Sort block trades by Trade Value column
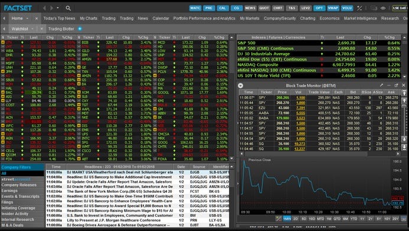The image size is (409, 231). pos(319,92)
